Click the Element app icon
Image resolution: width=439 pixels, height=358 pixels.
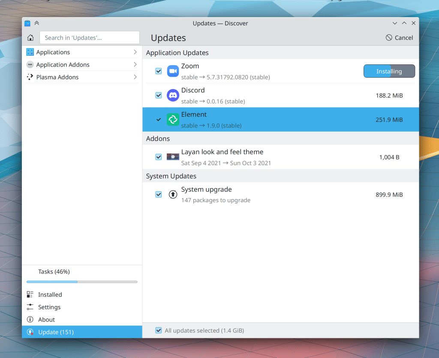point(173,120)
